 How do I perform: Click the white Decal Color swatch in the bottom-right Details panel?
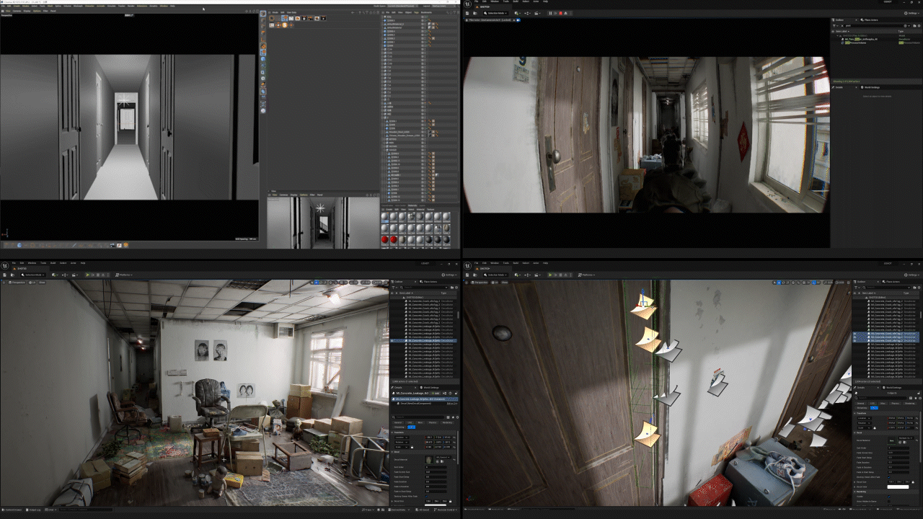(x=898, y=487)
